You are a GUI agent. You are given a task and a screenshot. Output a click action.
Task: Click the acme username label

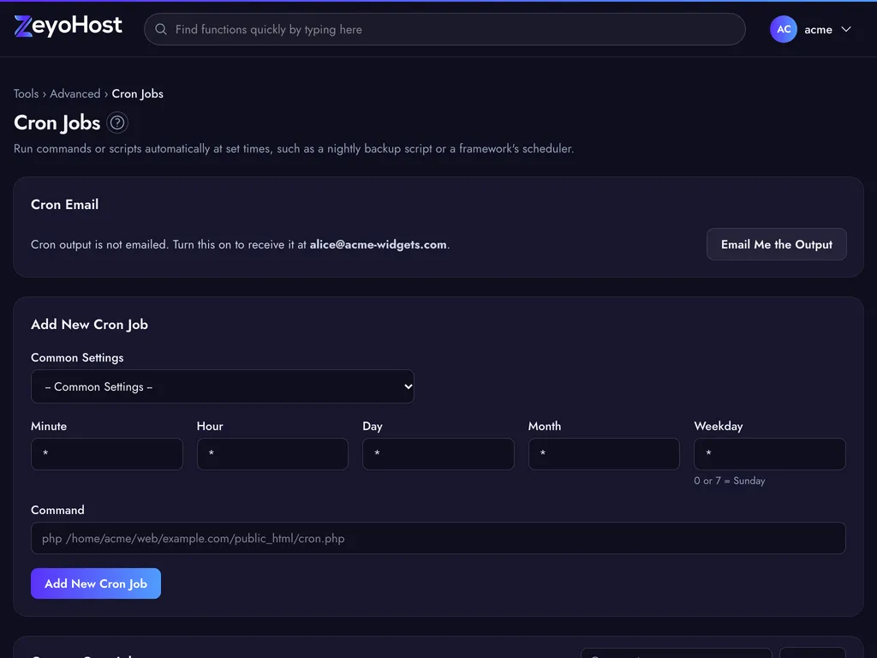pos(818,30)
